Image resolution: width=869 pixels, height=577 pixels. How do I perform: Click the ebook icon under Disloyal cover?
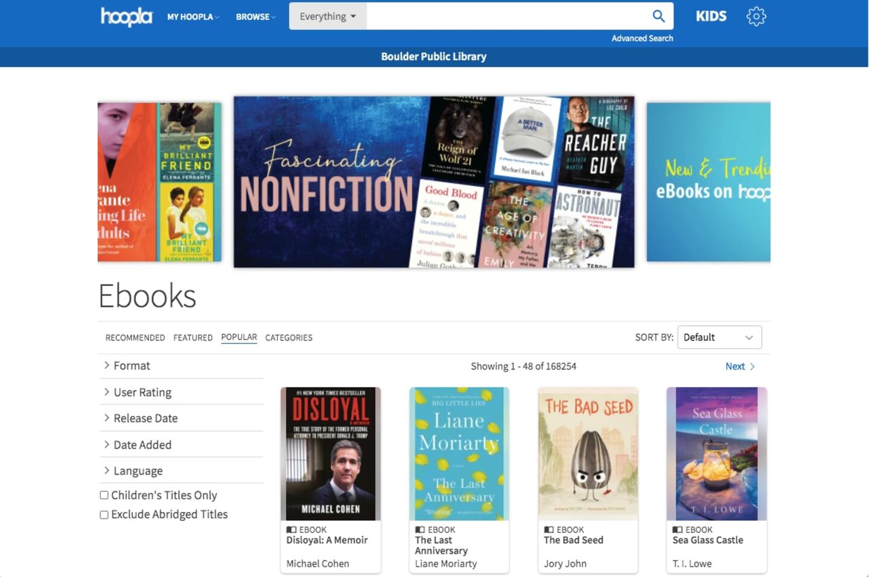(291, 529)
